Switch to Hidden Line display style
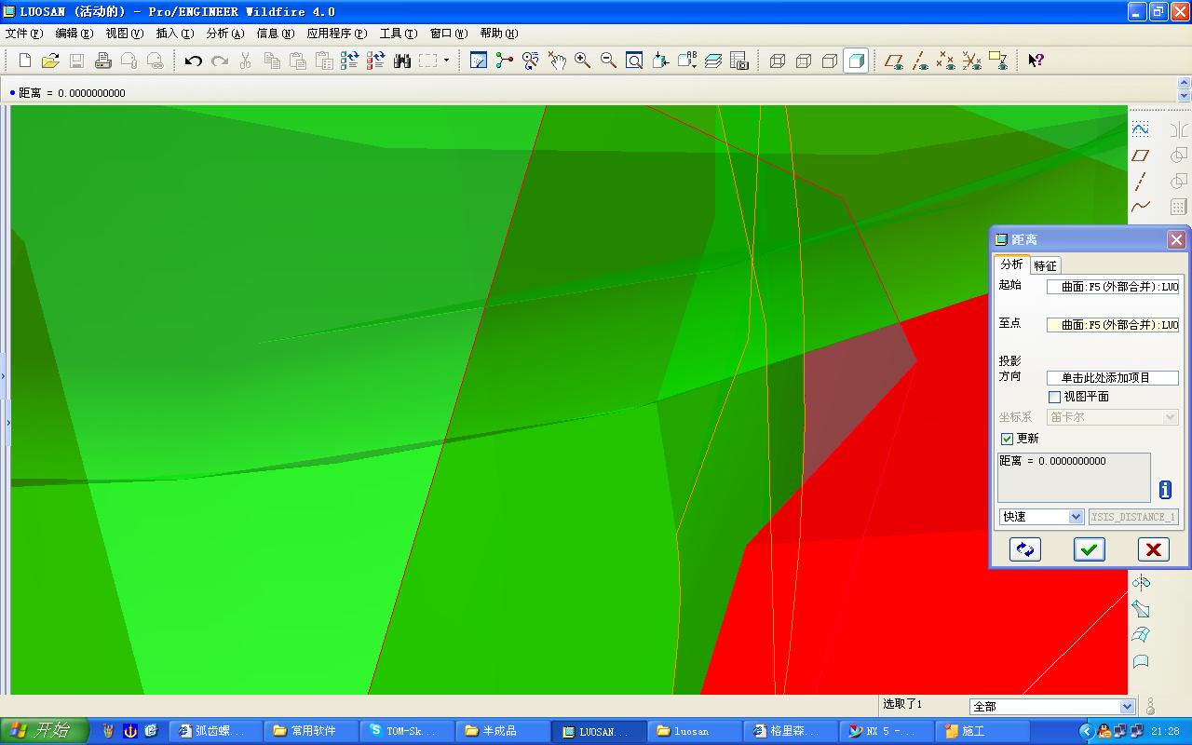The height and width of the screenshot is (745, 1192). 804,61
